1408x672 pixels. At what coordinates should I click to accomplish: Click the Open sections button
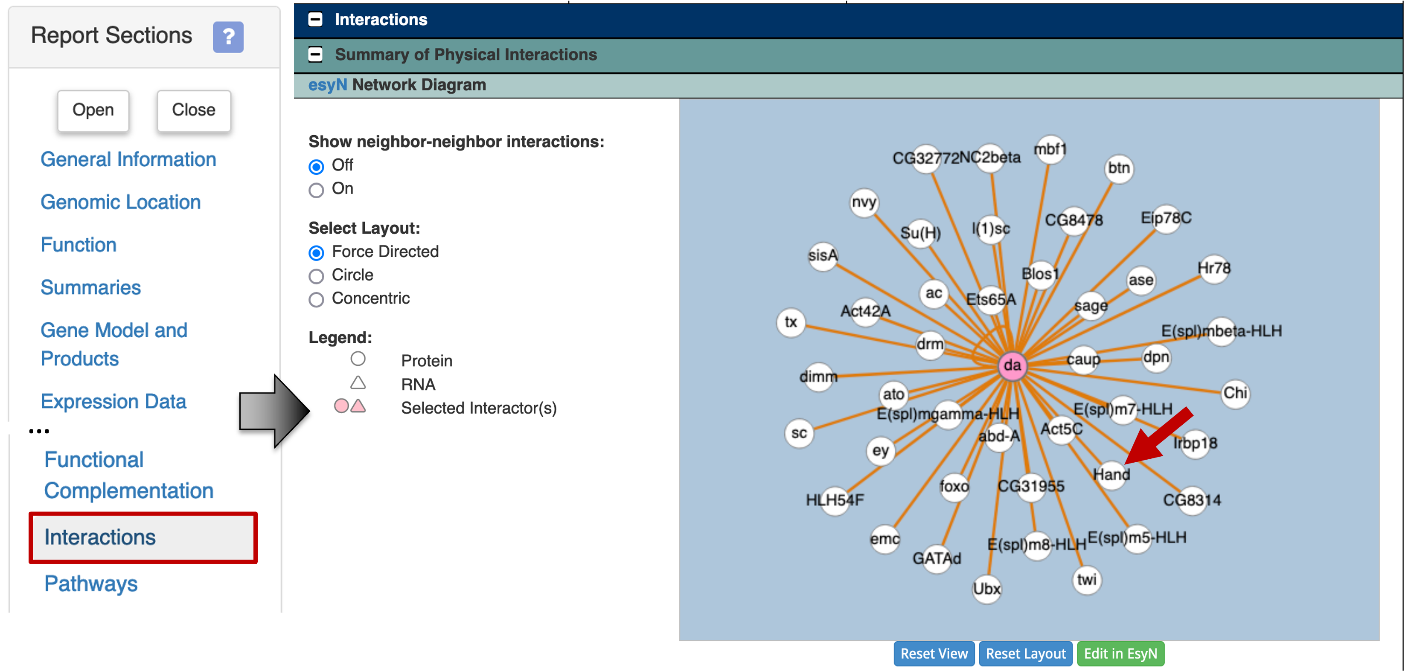pyautogui.click(x=93, y=110)
